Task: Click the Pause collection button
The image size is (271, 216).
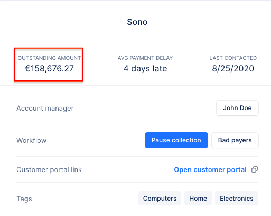Action: [176, 140]
